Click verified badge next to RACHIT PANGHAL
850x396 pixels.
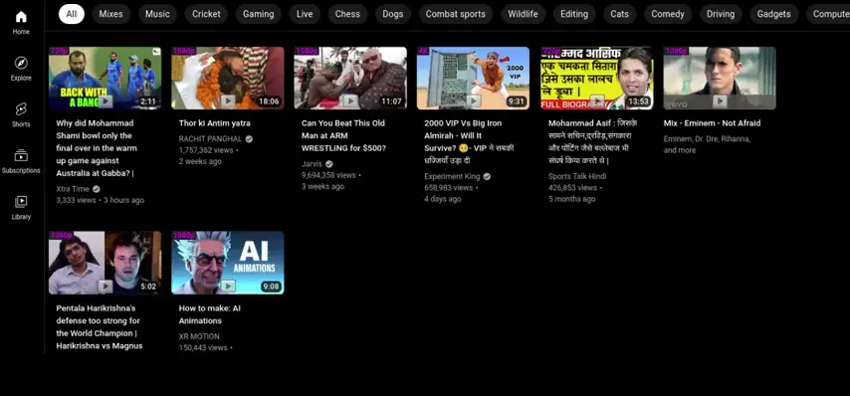pos(249,139)
